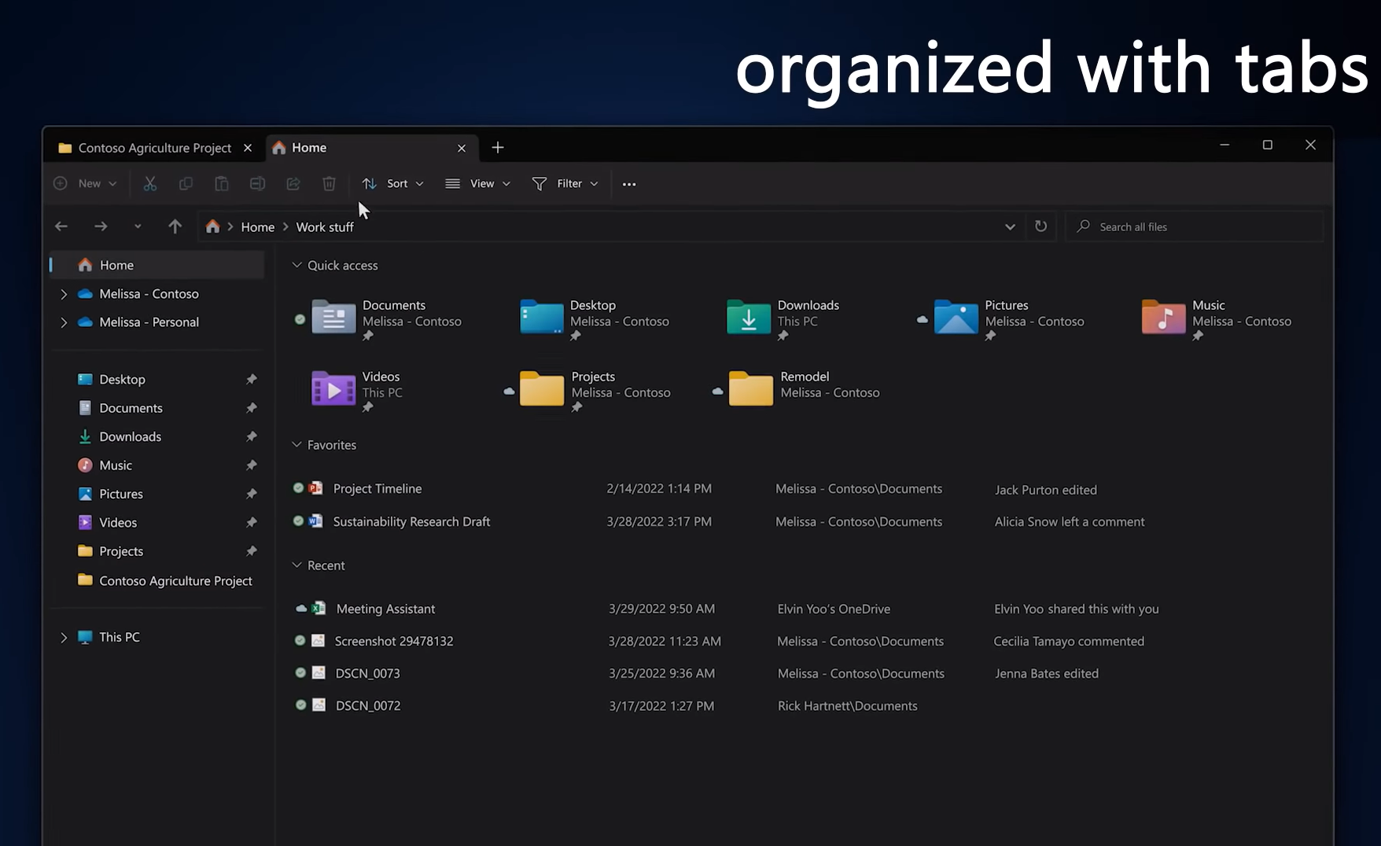Open the New item dropdown
This screenshot has width=1381, height=846.
[86, 184]
